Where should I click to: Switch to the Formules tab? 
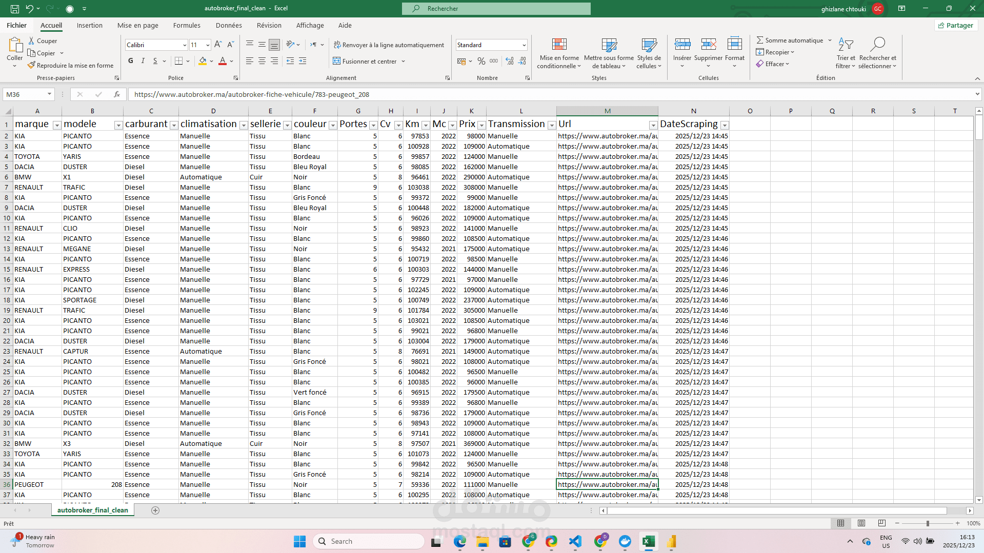(187, 25)
